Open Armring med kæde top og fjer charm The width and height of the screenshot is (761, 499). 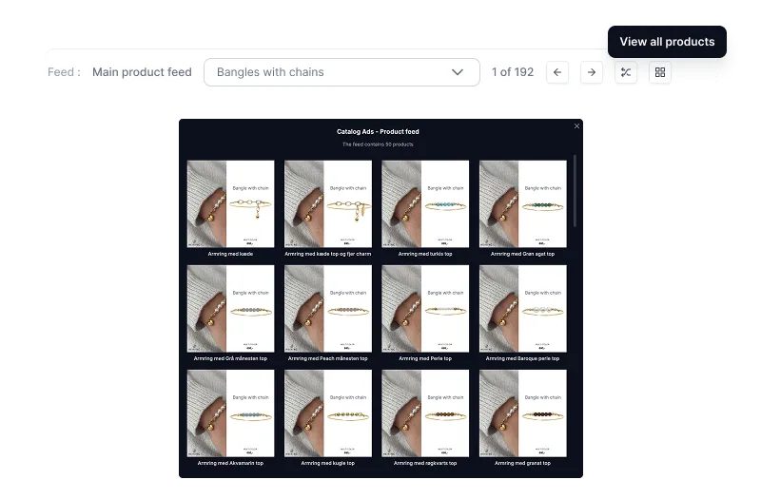328,203
